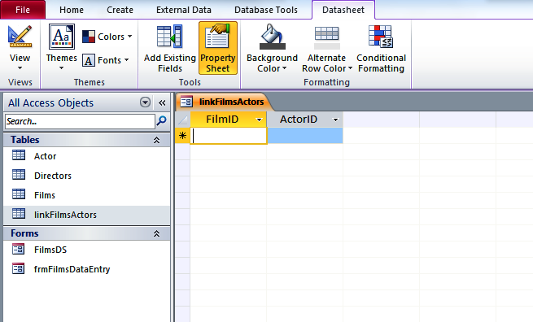Collapse the Forms group
Viewport: 533px width, 322px height.
coord(156,233)
